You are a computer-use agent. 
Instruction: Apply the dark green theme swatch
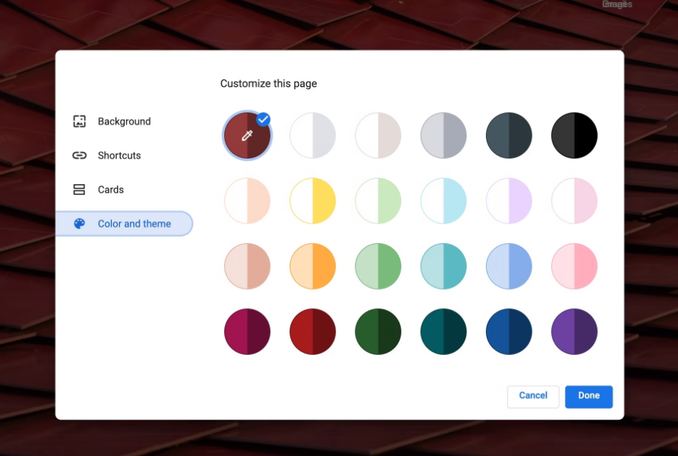coord(378,332)
